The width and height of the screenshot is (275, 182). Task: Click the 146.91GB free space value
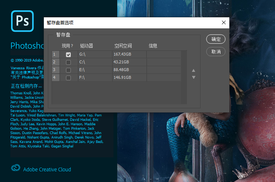pos(122,77)
